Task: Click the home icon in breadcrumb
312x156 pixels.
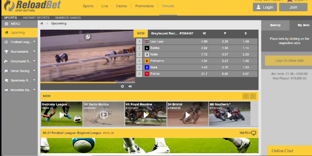Action: tap(42, 23)
